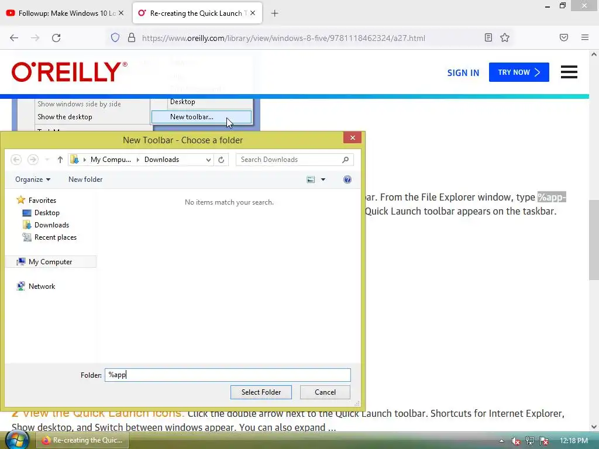Refresh the Downloads folder view

221,160
